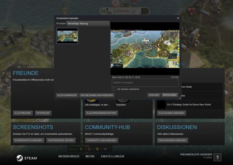
Task: Click the Steam logo in the overlay bar
Action: coord(27,158)
